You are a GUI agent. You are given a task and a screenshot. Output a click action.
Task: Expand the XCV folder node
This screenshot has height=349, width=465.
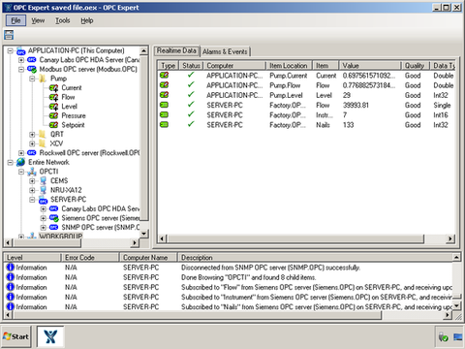[x=32, y=143]
